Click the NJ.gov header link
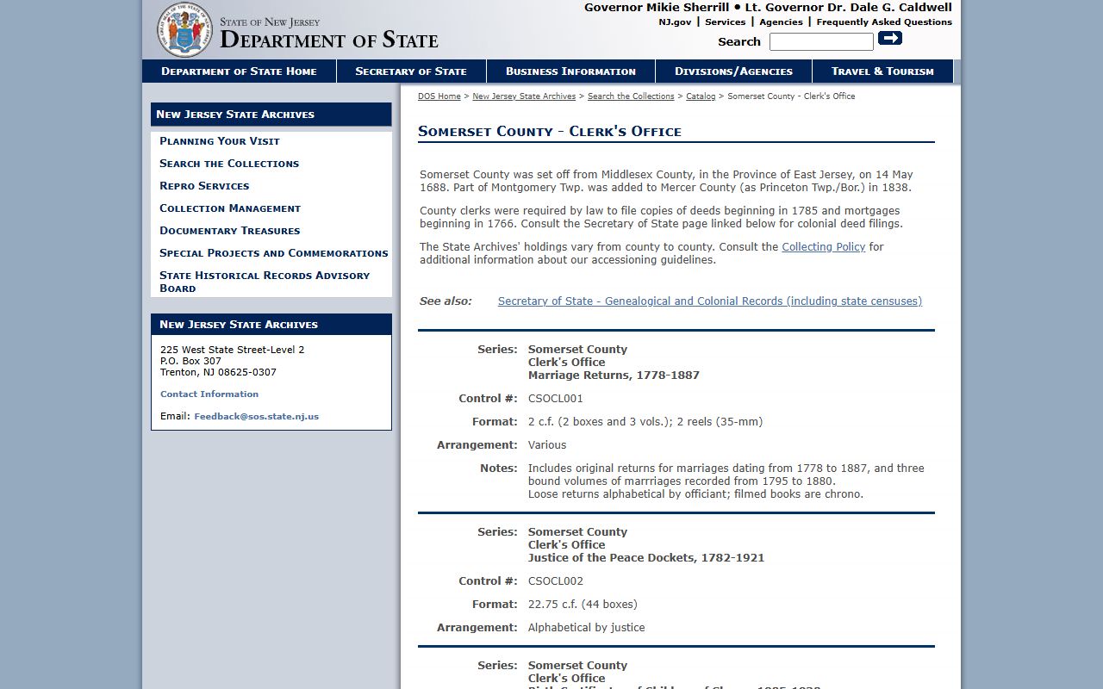The height and width of the screenshot is (689, 1103). (675, 22)
